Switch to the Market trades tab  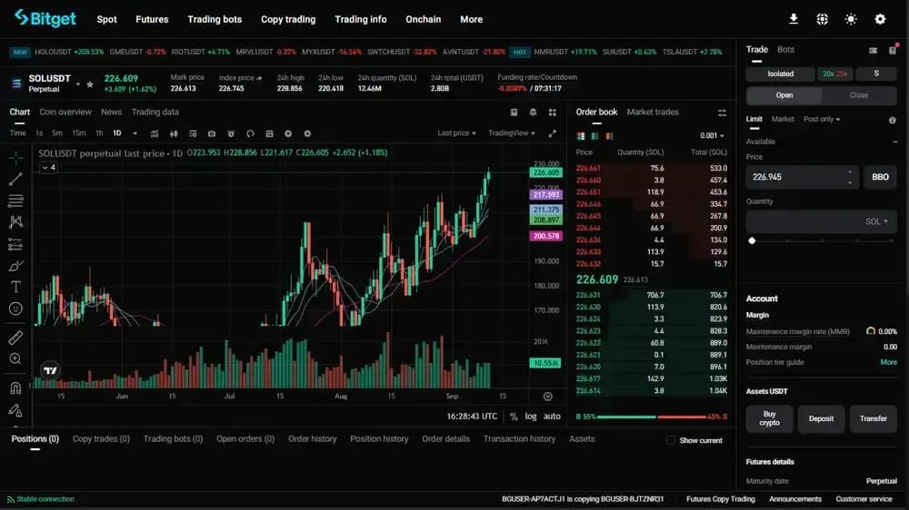click(x=652, y=112)
